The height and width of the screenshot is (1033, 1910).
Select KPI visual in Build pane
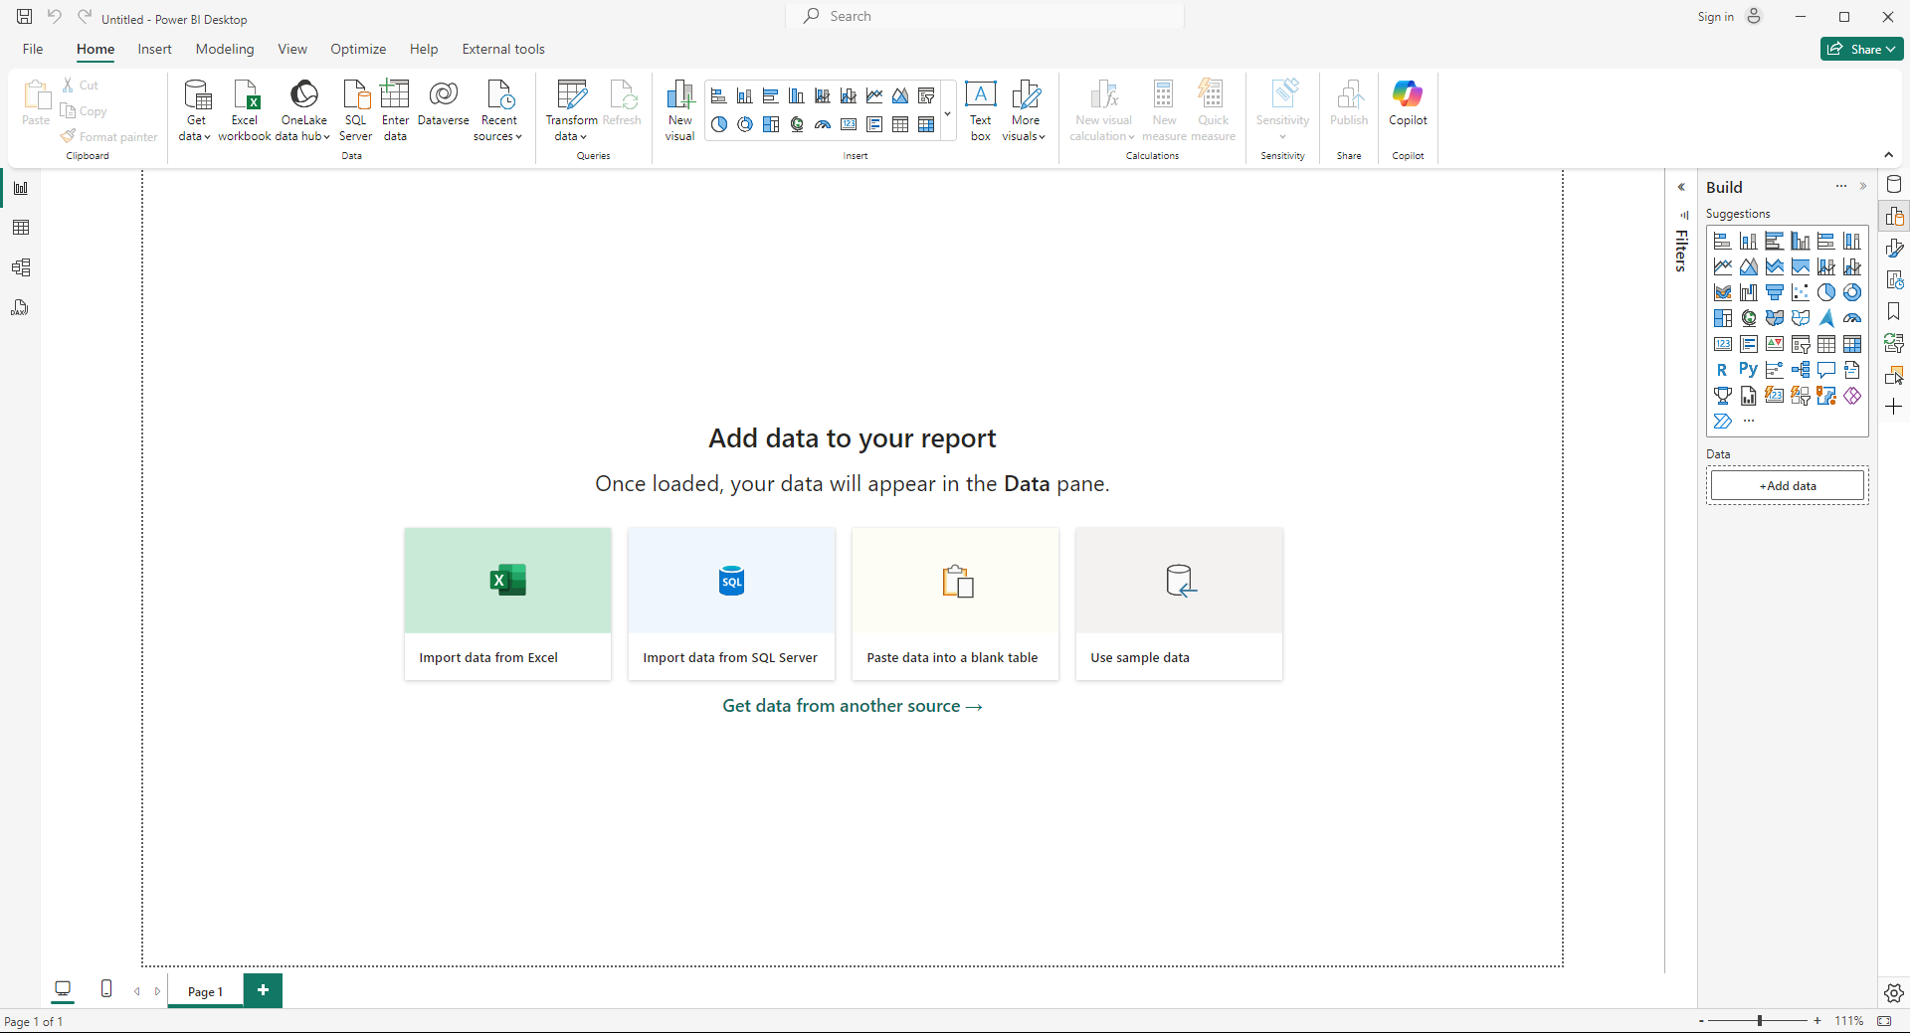(x=1775, y=344)
